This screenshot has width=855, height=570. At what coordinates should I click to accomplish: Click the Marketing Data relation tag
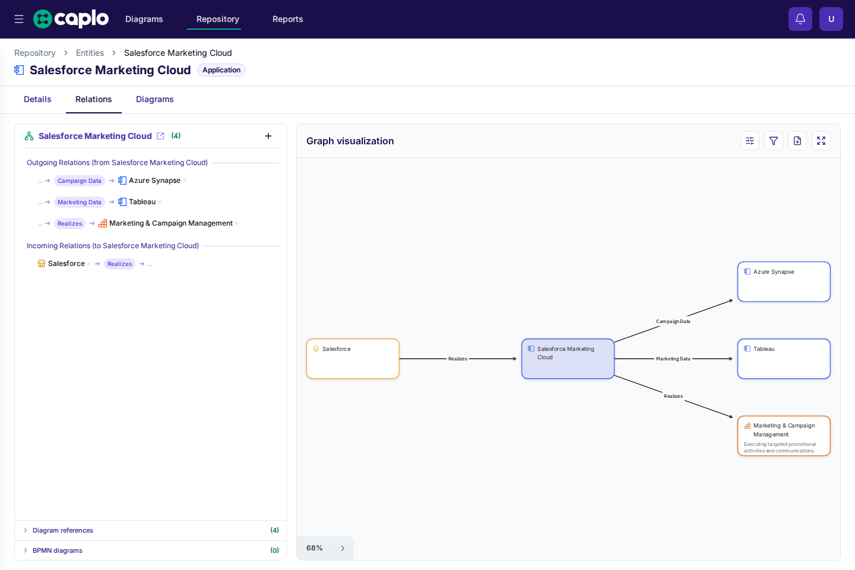pyautogui.click(x=80, y=202)
